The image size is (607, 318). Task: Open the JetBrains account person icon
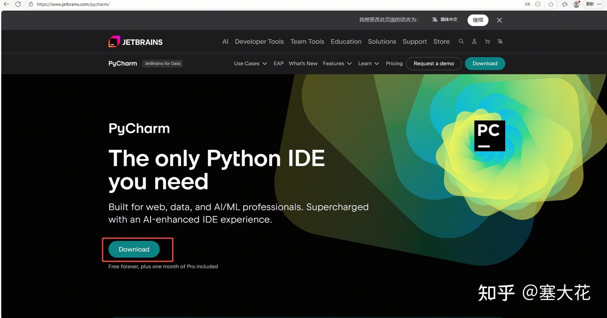[x=474, y=41]
